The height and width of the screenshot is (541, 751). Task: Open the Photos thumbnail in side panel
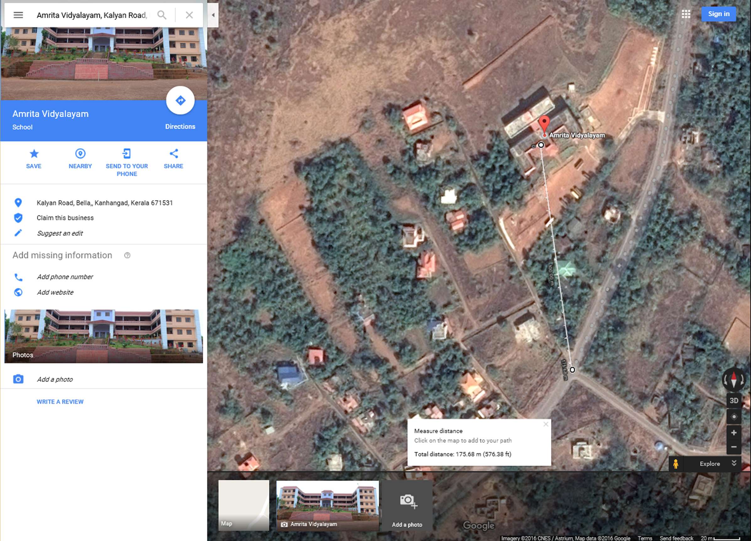click(x=104, y=336)
